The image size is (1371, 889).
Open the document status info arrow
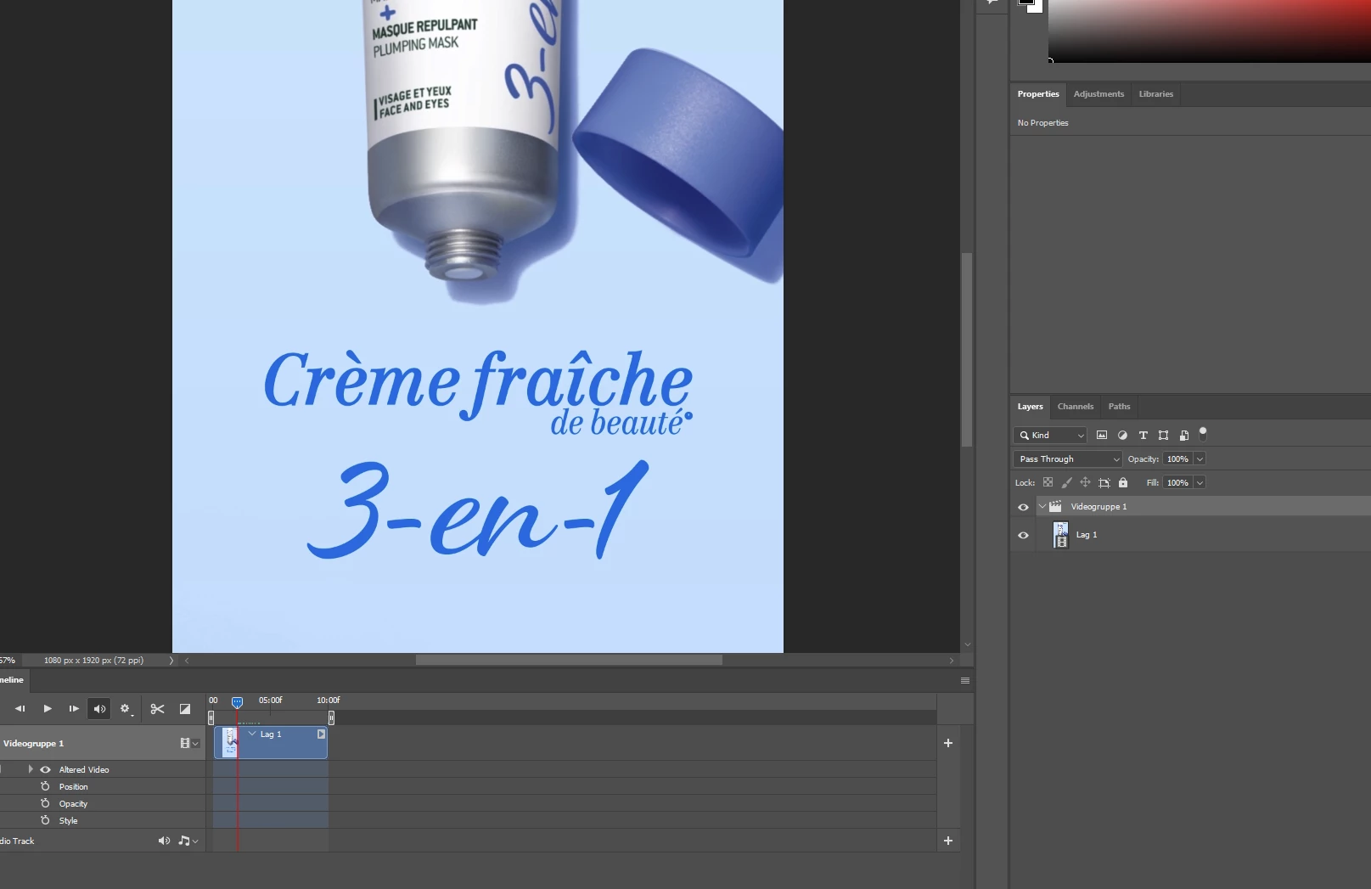171,660
